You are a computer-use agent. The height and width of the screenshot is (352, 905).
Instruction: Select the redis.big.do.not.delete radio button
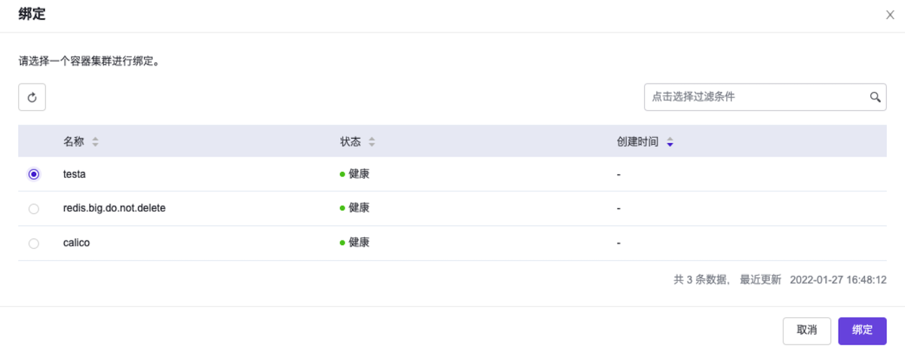[33, 209]
